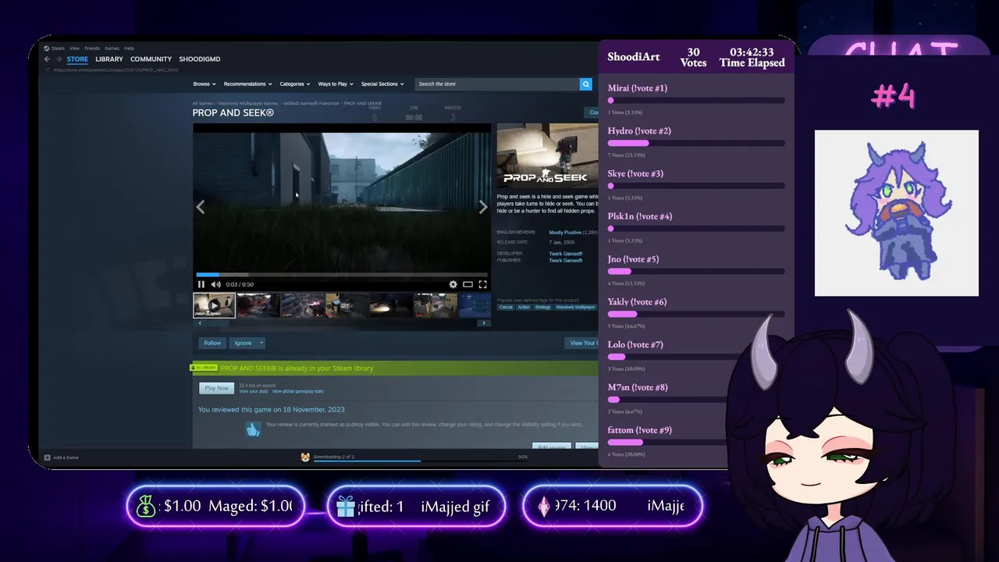The image size is (999, 562).
Task: Open the SHOODIGMD profile tab
Action: coord(200,59)
